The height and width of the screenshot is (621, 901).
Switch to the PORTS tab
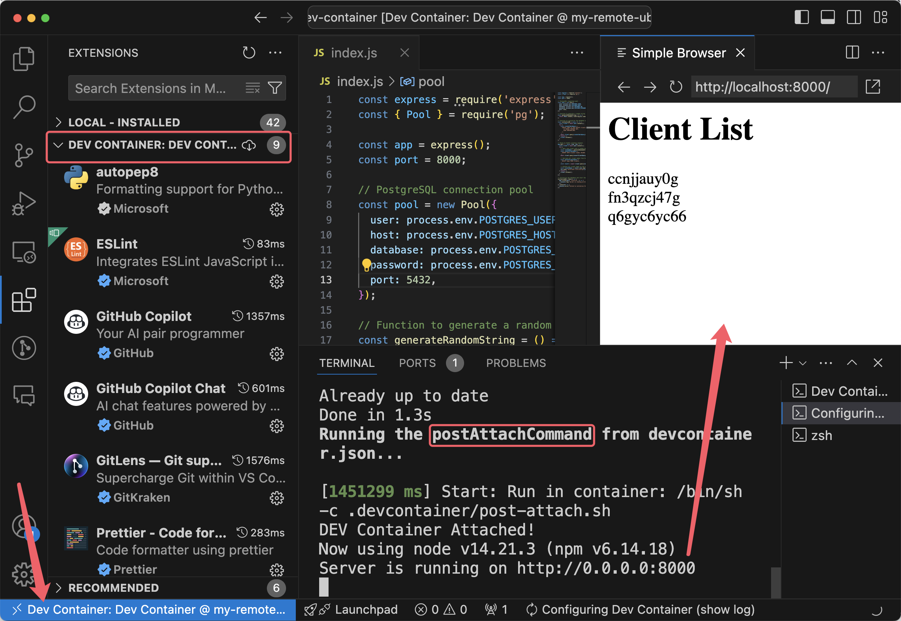417,363
